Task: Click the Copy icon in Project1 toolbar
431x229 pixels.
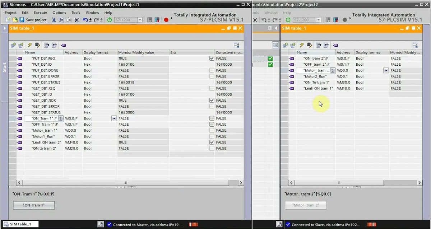Action: coord(61,20)
